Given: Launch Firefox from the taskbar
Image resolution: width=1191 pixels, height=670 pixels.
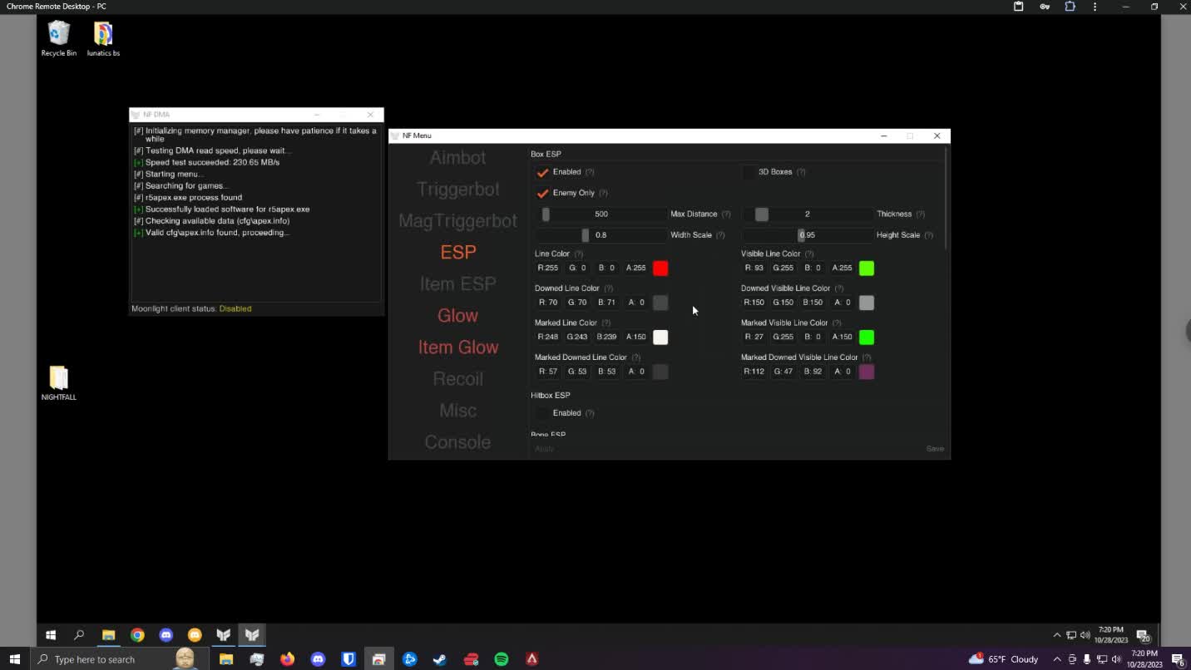Looking at the screenshot, I should click(287, 658).
